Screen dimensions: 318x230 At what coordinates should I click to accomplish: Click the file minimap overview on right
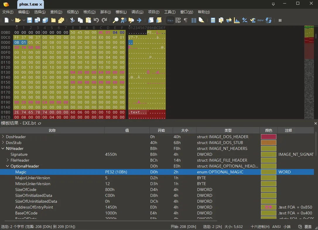tap(309, 72)
